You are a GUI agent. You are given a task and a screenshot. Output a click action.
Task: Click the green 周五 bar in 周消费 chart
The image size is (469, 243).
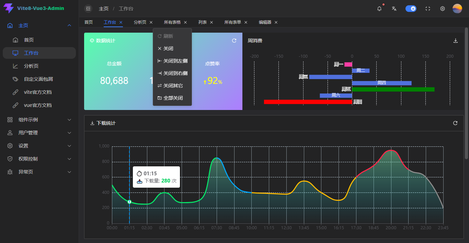[x=393, y=89]
